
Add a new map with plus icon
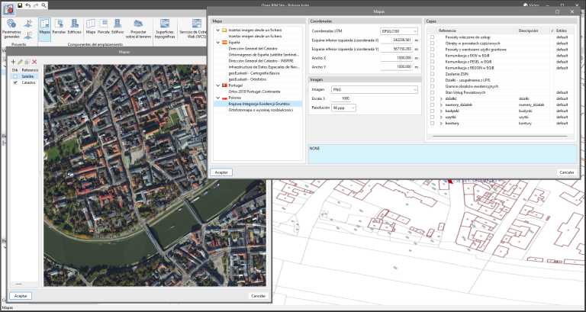click(x=13, y=61)
